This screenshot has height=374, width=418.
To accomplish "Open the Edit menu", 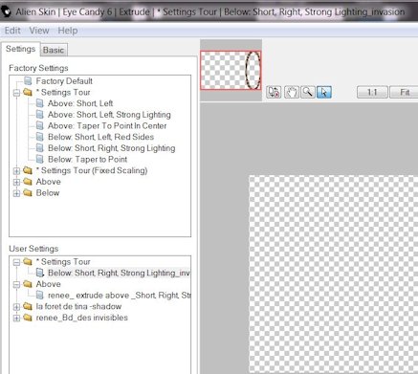I will (12, 31).
